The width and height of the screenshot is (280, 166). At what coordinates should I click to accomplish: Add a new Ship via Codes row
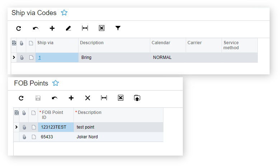point(52,28)
